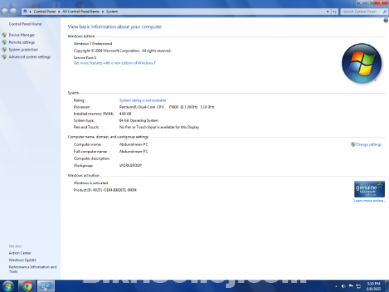Select the System breadcrumb
The width and height of the screenshot is (389, 292).
(x=112, y=11)
